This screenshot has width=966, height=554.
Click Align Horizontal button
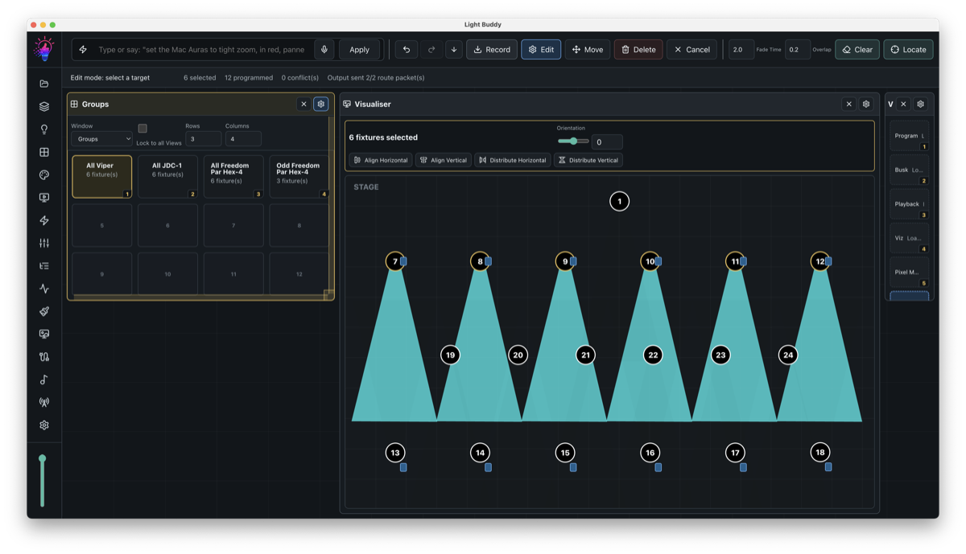(381, 160)
